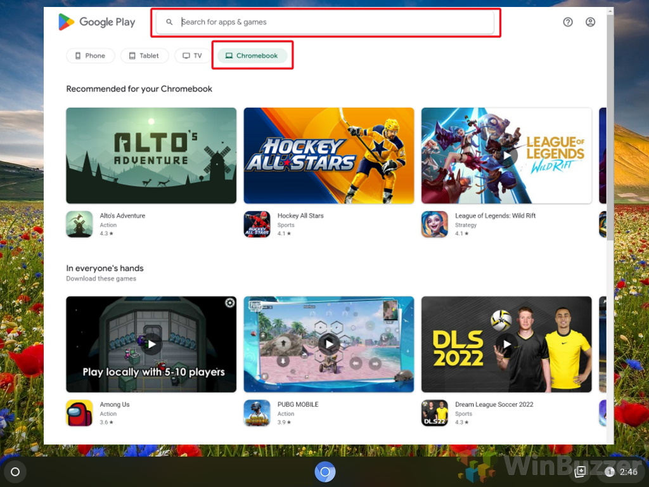Image resolution: width=649 pixels, height=487 pixels.
Task: Select the Tablet device filter
Action: (x=144, y=56)
